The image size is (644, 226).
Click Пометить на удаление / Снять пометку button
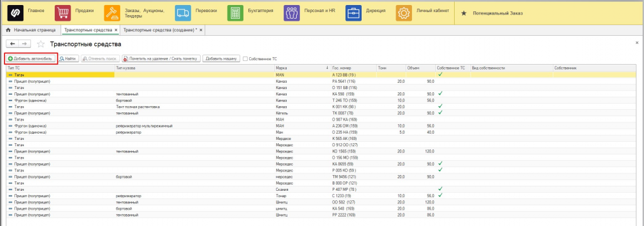point(162,58)
